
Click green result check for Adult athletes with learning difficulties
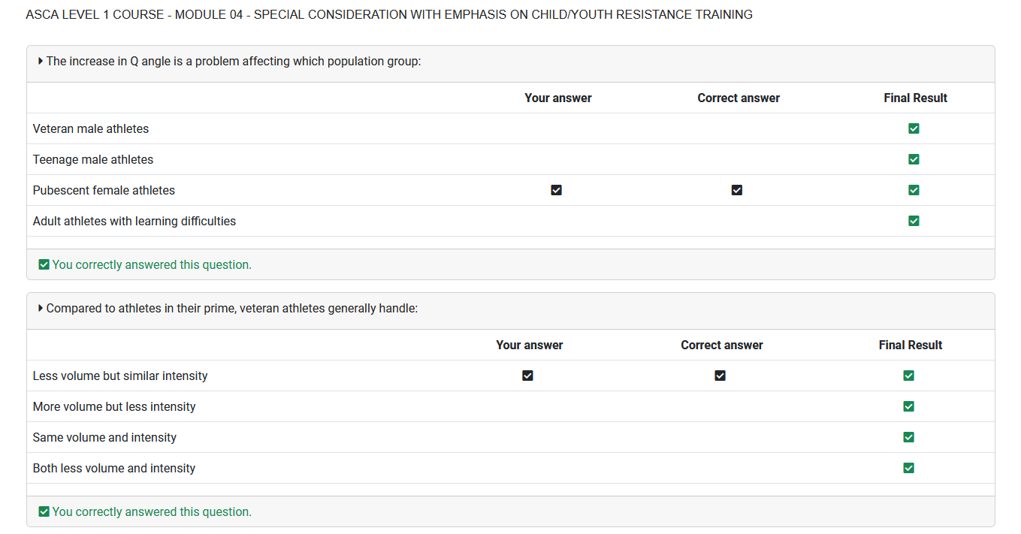(x=914, y=221)
